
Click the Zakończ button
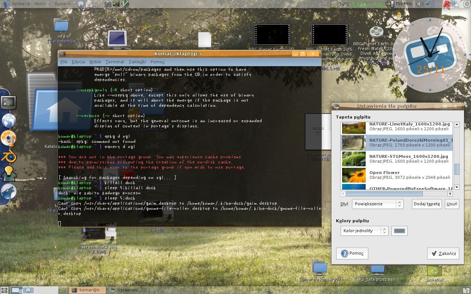click(x=443, y=253)
